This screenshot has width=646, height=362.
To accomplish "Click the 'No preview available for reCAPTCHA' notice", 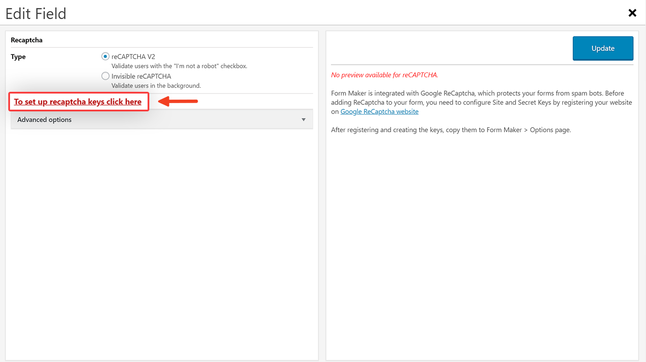I will [x=384, y=75].
